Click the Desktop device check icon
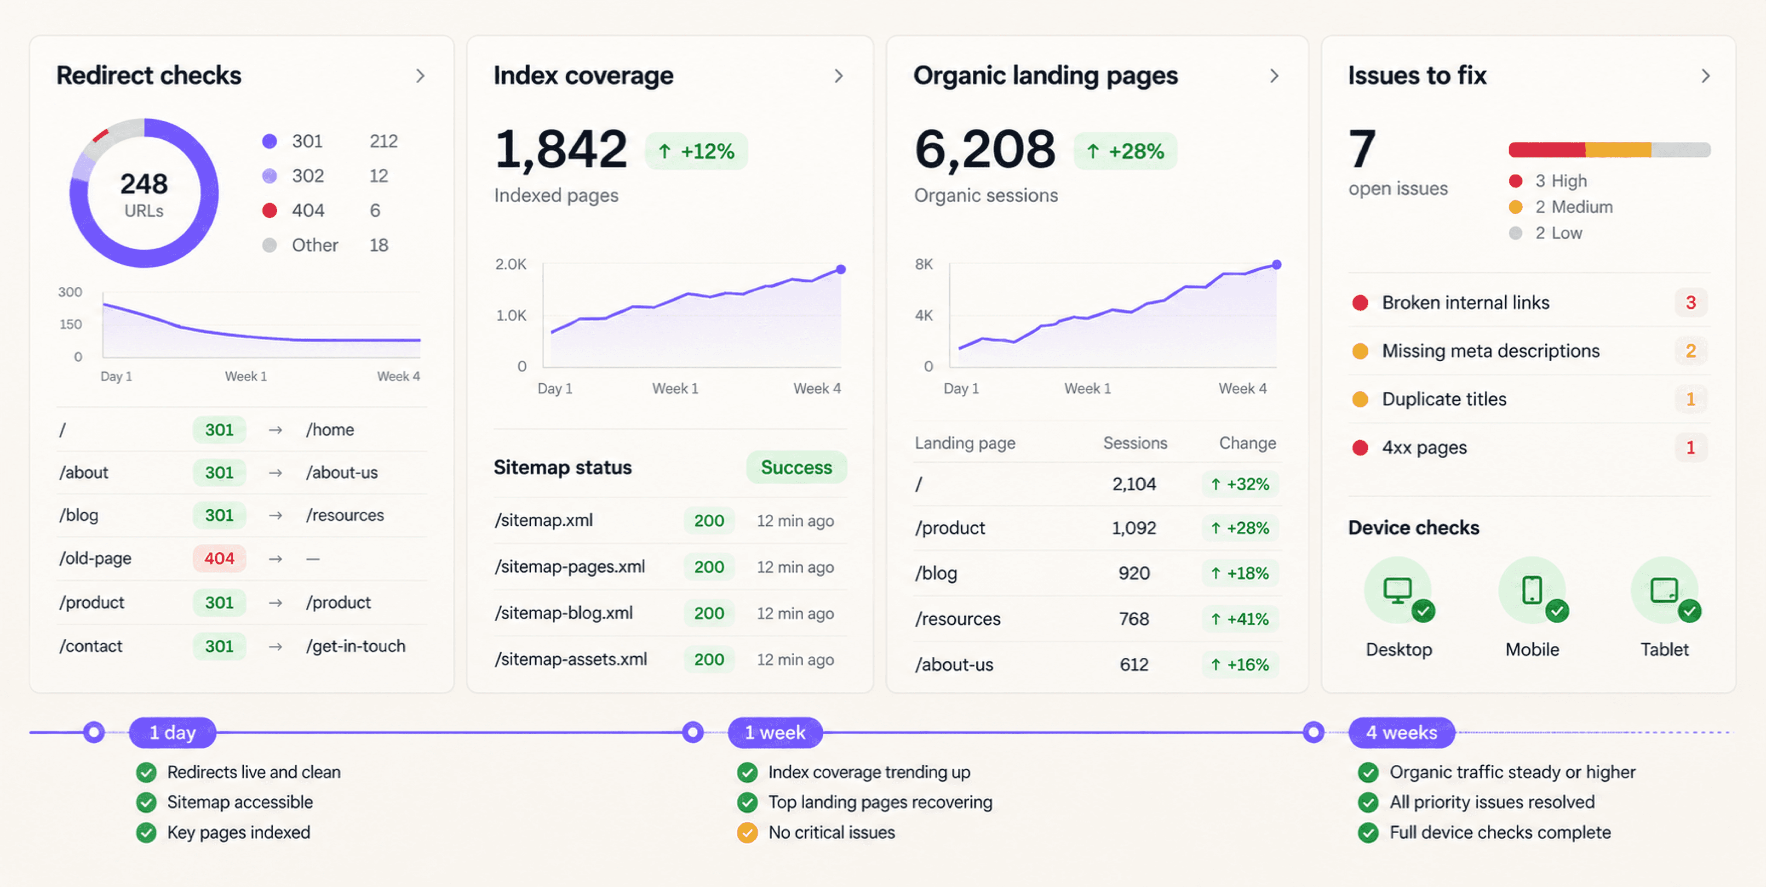The height and width of the screenshot is (887, 1766). pos(1398,590)
